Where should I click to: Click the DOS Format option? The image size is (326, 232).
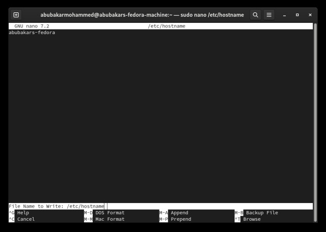coord(110,213)
